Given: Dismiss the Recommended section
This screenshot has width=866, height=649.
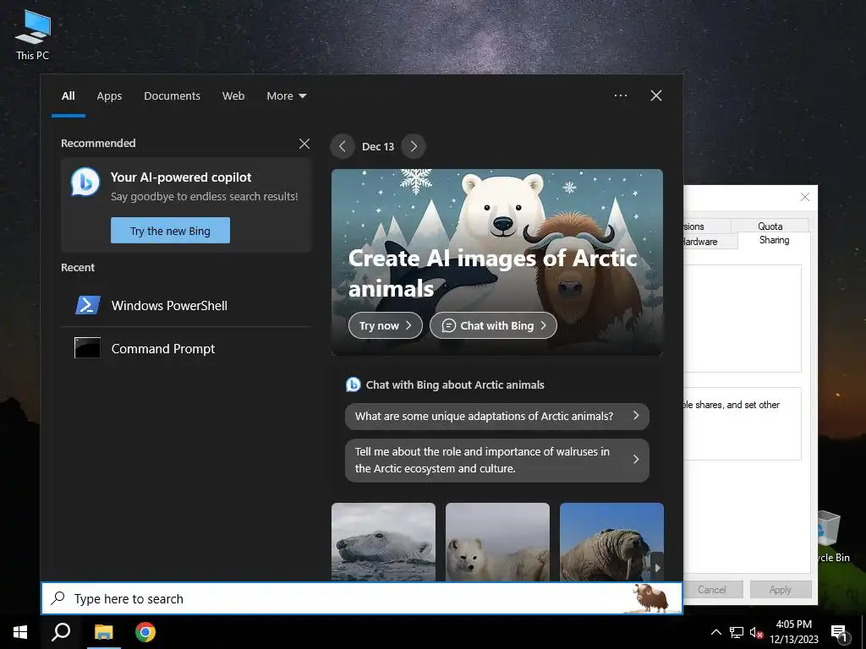Looking at the screenshot, I should [x=304, y=144].
